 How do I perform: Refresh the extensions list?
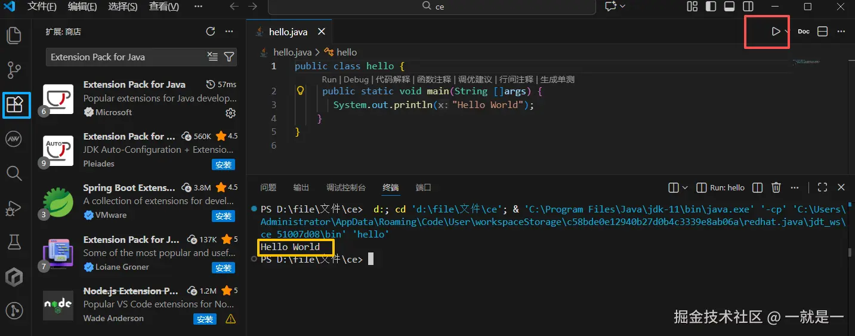point(210,32)
